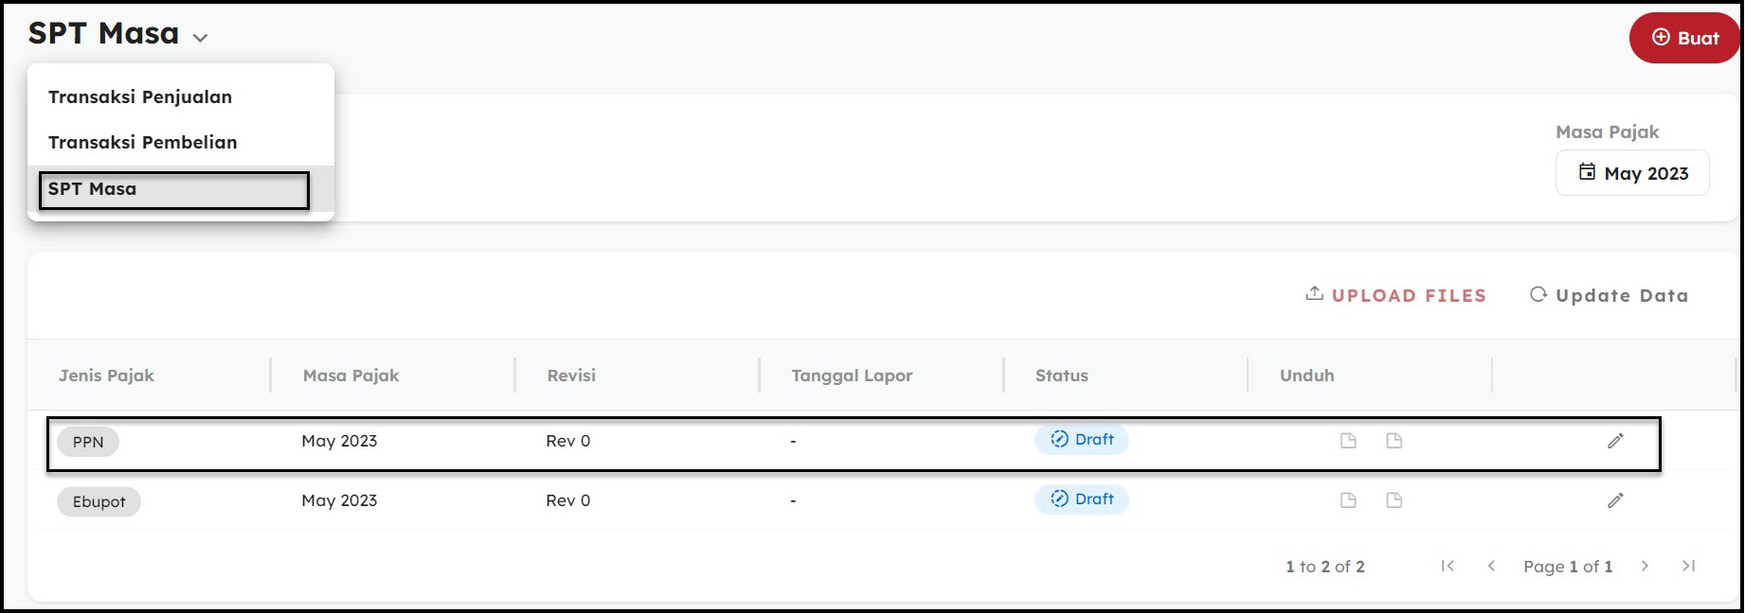Select Transaksi Penjualan from the menu
Viewport: 1745px width, 613px height.
coord(140,96)
